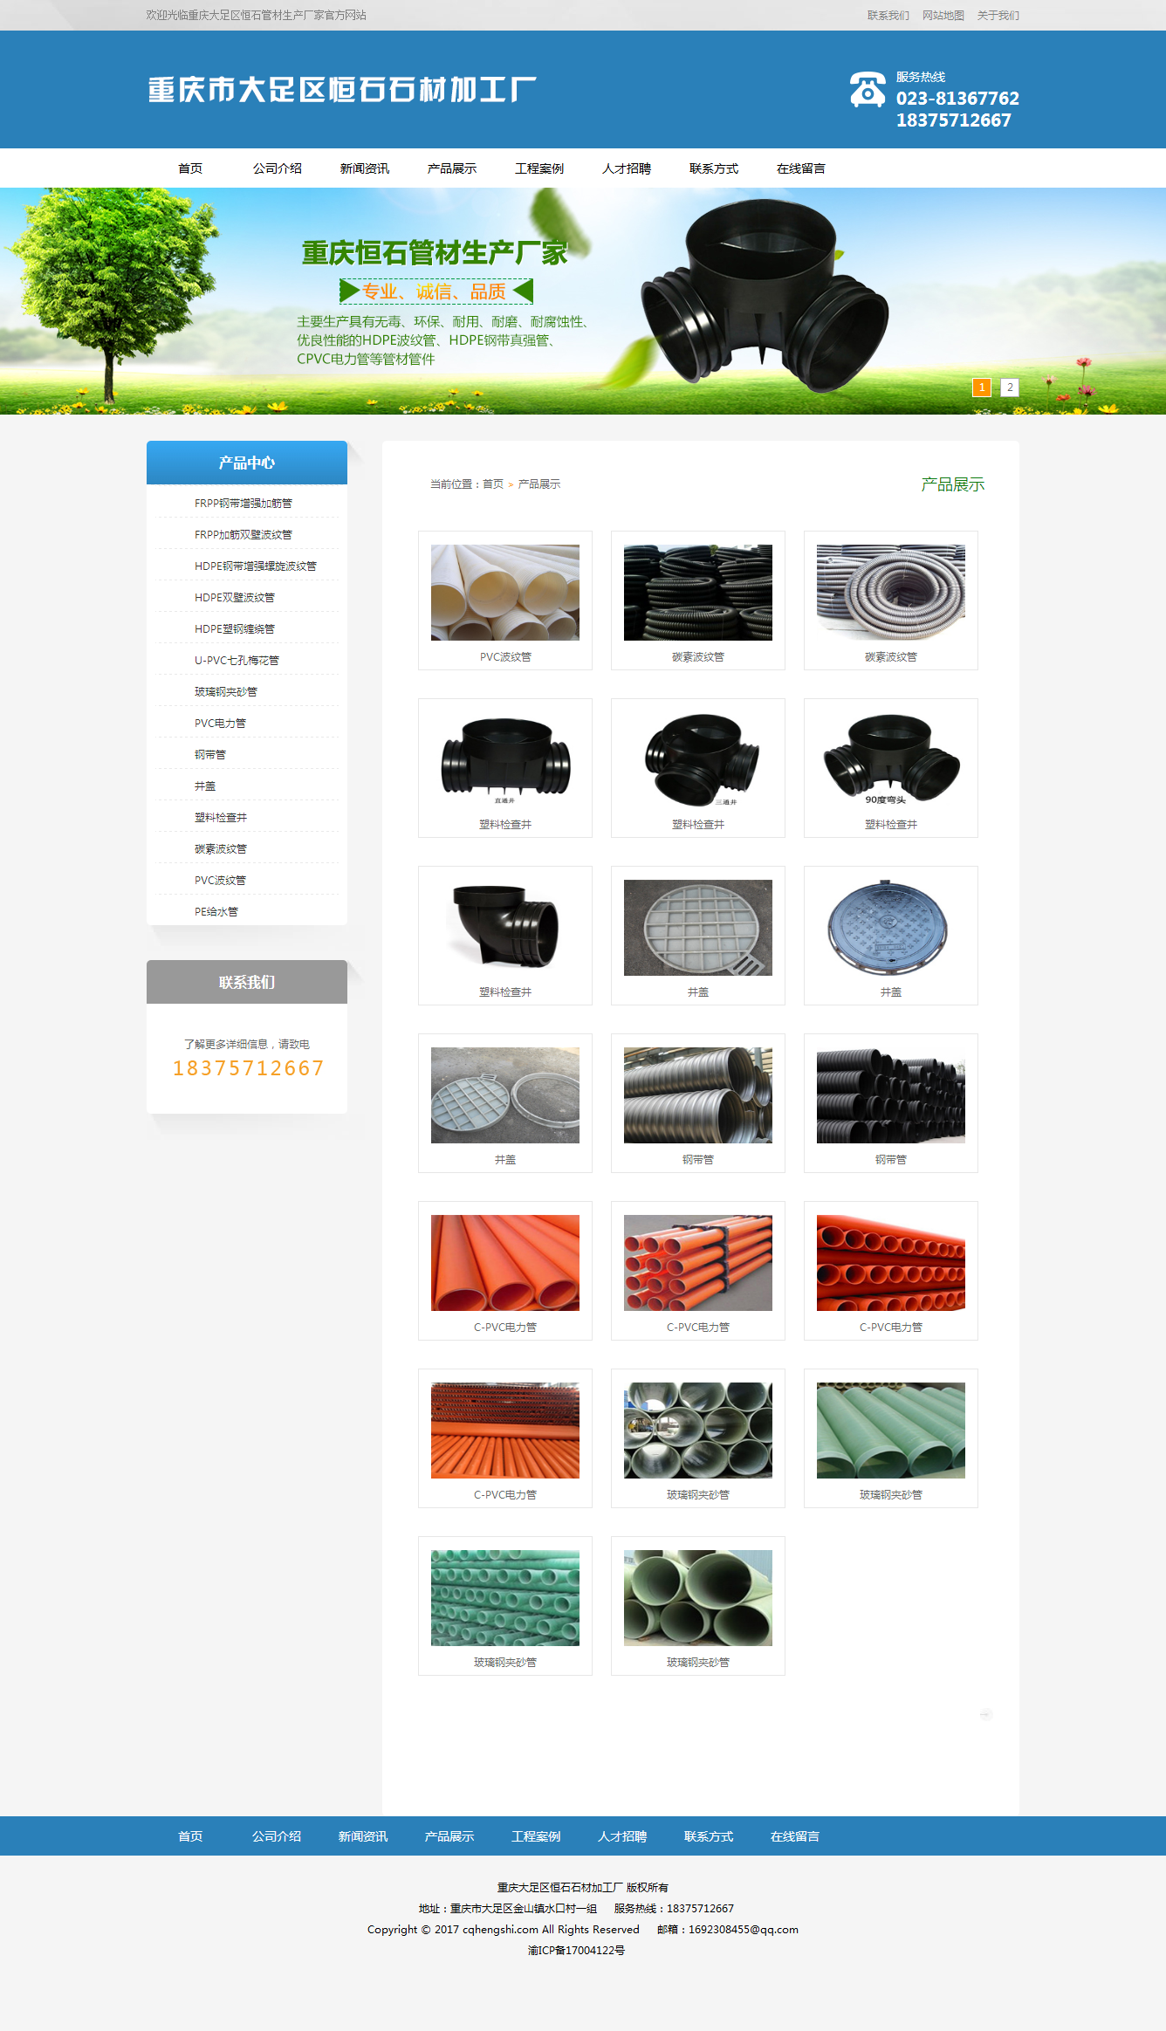Open the PVC波纹管 product thumbnail
This screenshot has width=1166, height=2031.
pyautogui.click(x=504, y=593)
